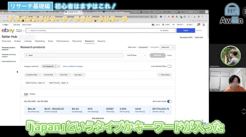Image resolution: width=246 pixels, height=137 pixels.
Task: Turn off Show sales trends switch
Action: coord(169,101)
